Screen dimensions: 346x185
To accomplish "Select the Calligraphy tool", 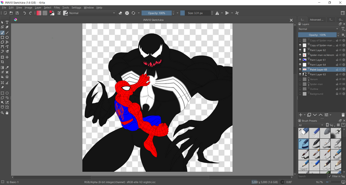I will (x=7, y=27).
